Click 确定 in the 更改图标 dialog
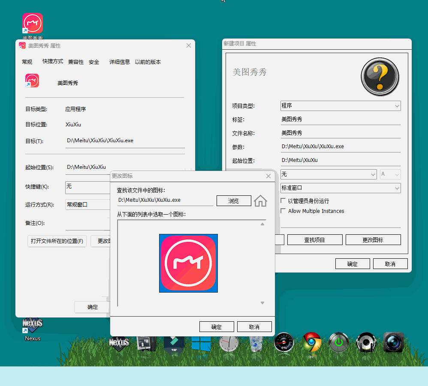 point(217,326)
